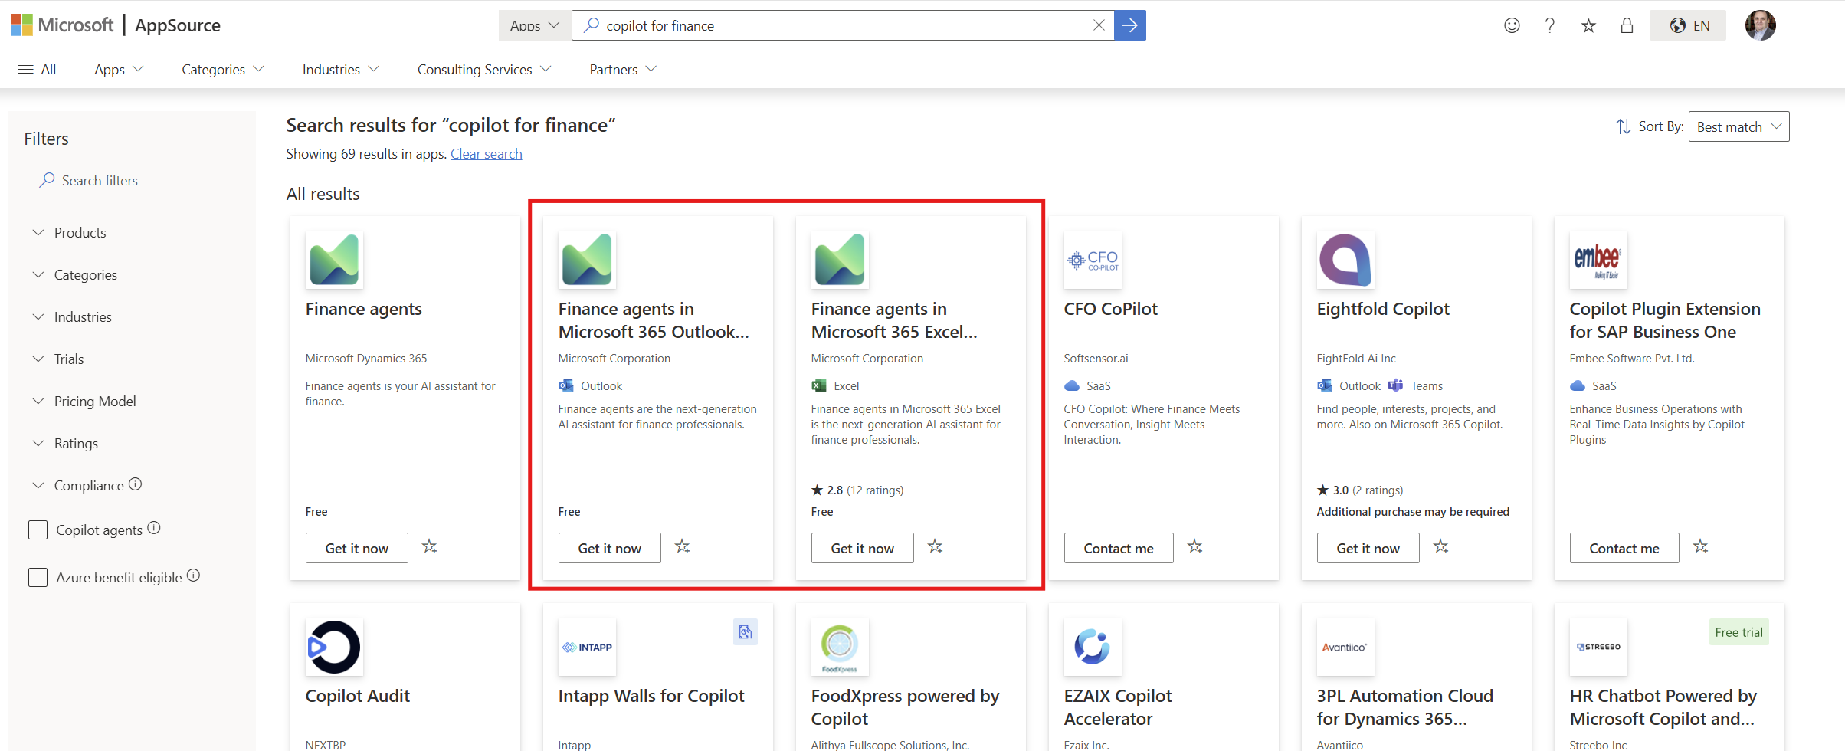1845x751 pixels.
Task: Favorite the Copilot Plugin Extension card
Action: tap(1701, 546)
